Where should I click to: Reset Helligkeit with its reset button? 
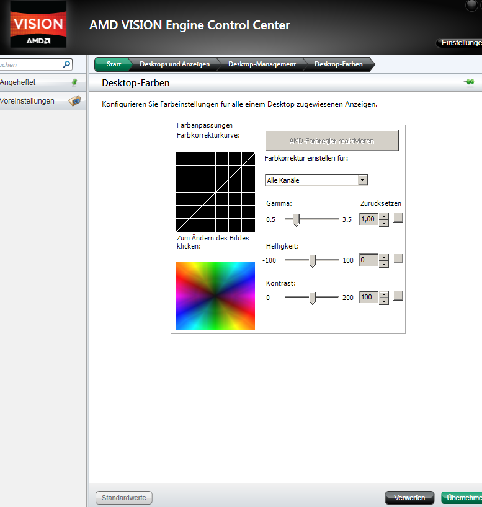[398, 258]
